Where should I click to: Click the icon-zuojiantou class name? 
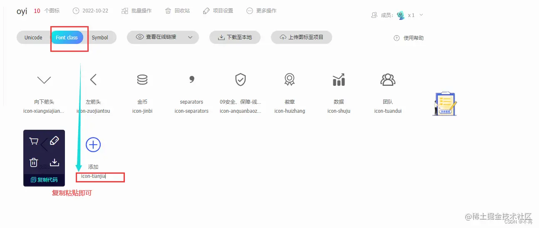tap(93, 111)
